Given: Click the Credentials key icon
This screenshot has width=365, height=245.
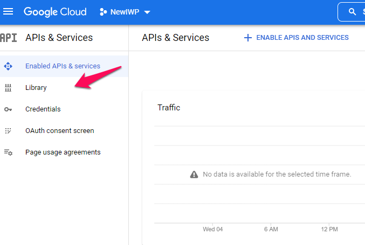Looking at the screenshot, I should (8, 109).
